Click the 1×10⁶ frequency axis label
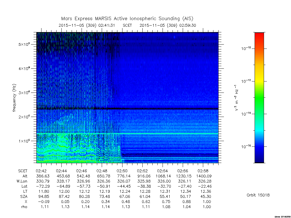Viewport: 291px width, 218px height. point(24,141)
